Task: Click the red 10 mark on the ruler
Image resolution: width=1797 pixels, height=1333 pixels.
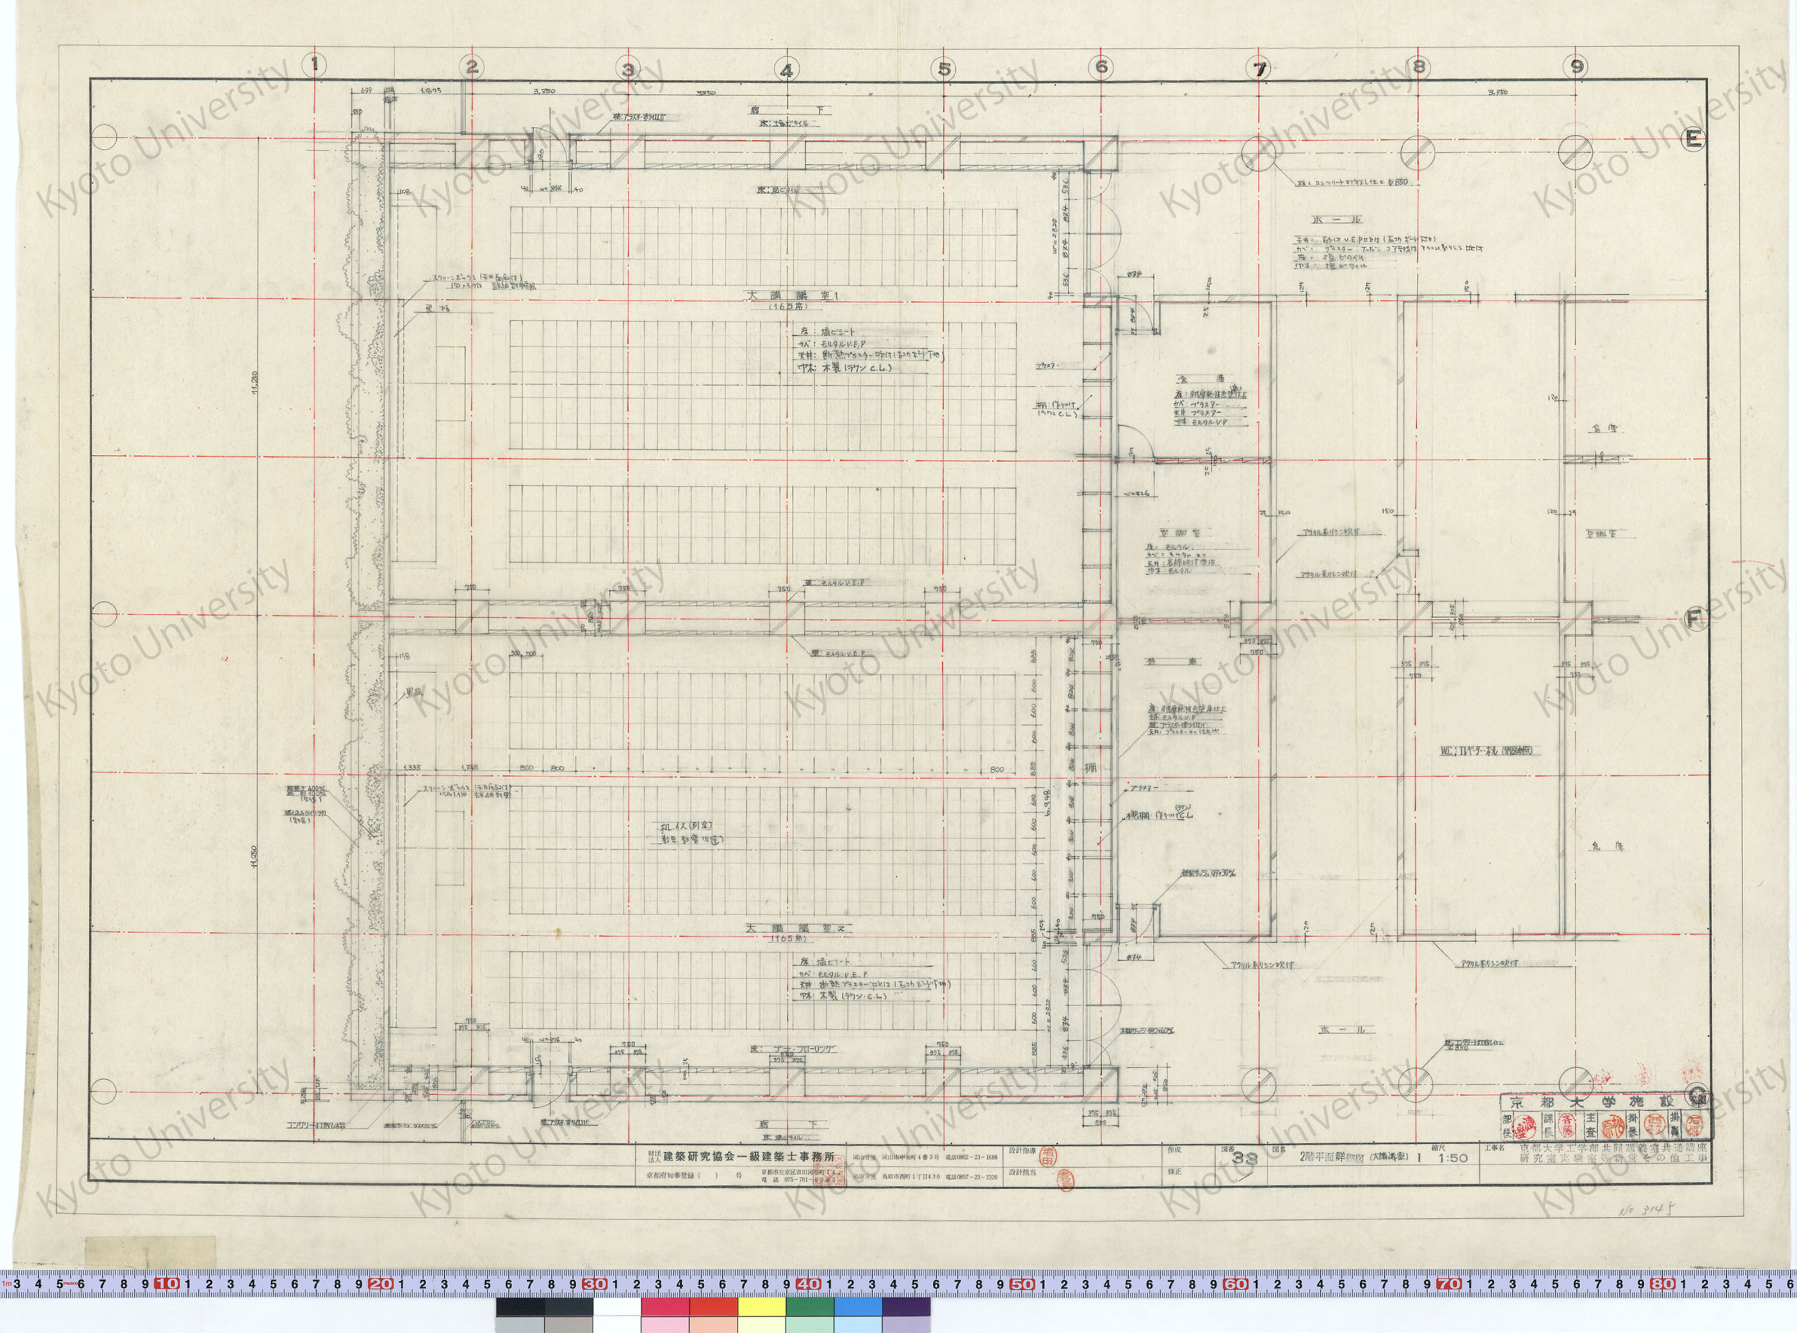Action: pos(167,1284)
